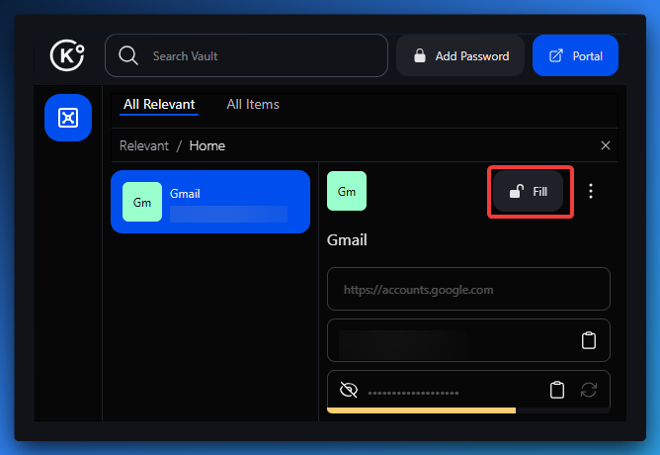The width and height of the screenshot is (660, 455).
Task: Click the yellow password strength bar
Action: [421, 409]
